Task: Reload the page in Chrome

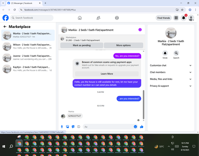Action: [15, 10]
